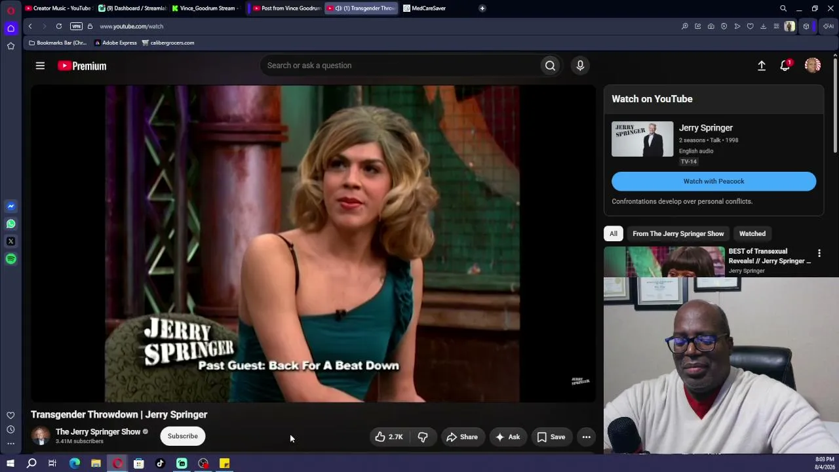Select From The Jerry Springer Show chip
Viewport: 839px width, 472px height.
click(678, 233)
